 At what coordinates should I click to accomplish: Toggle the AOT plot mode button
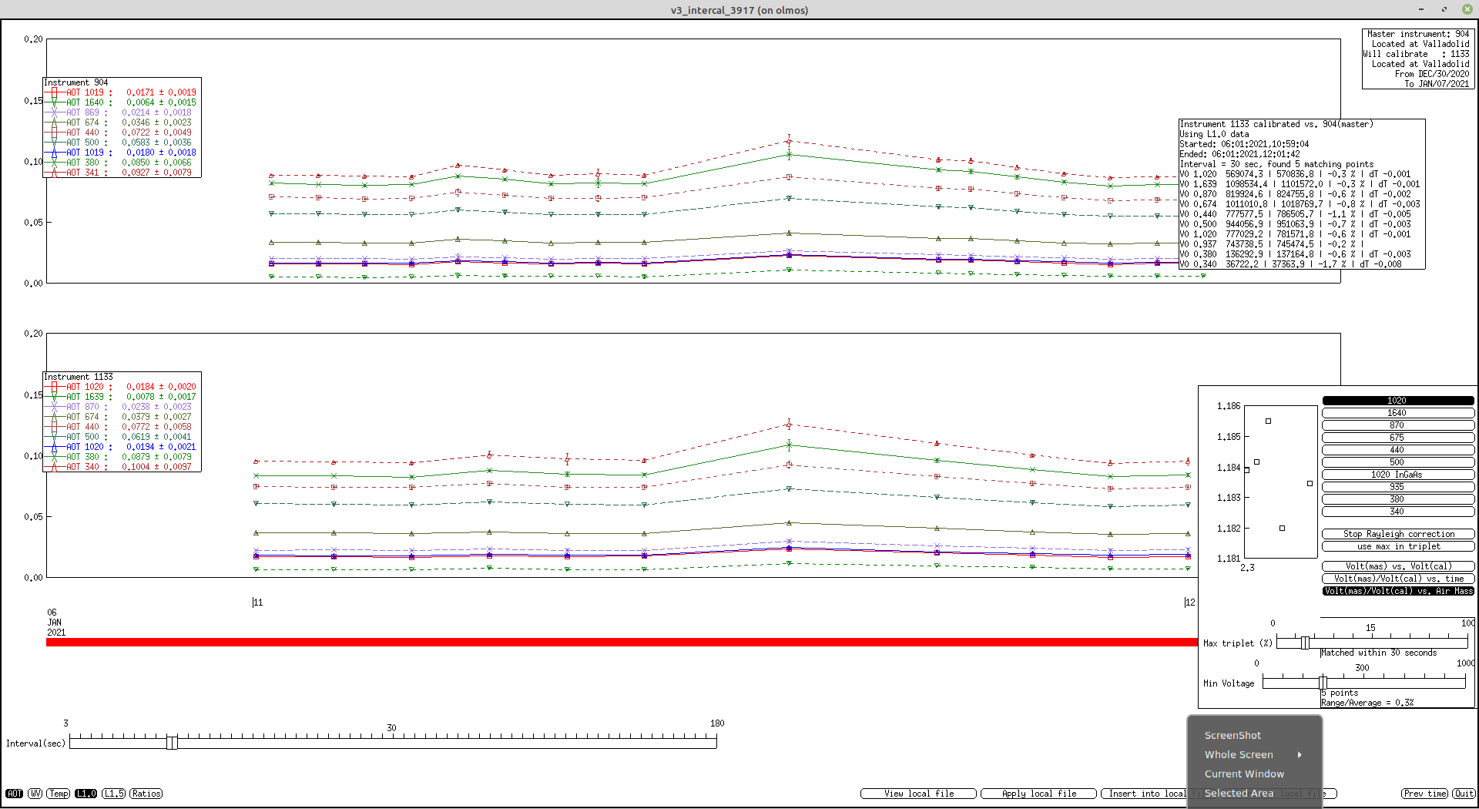tap(15, 794)
